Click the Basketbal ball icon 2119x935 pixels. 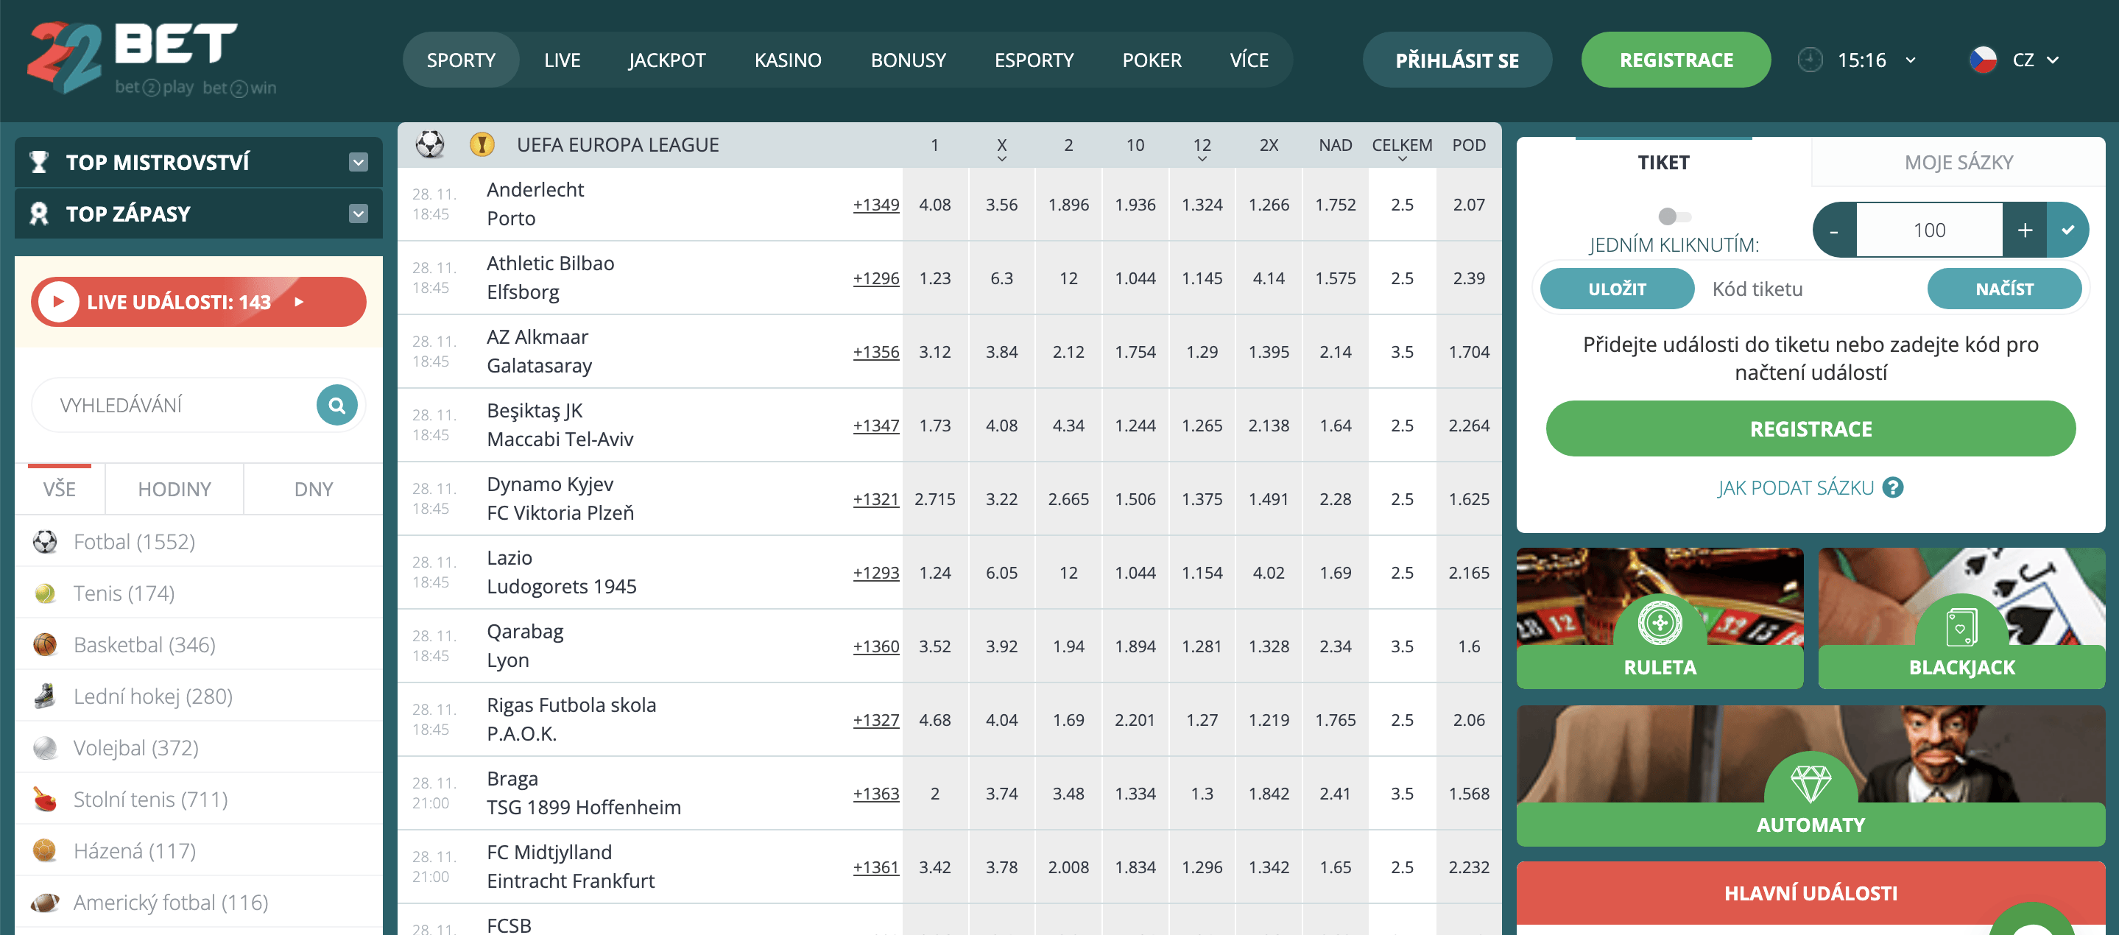pos(45,645)
